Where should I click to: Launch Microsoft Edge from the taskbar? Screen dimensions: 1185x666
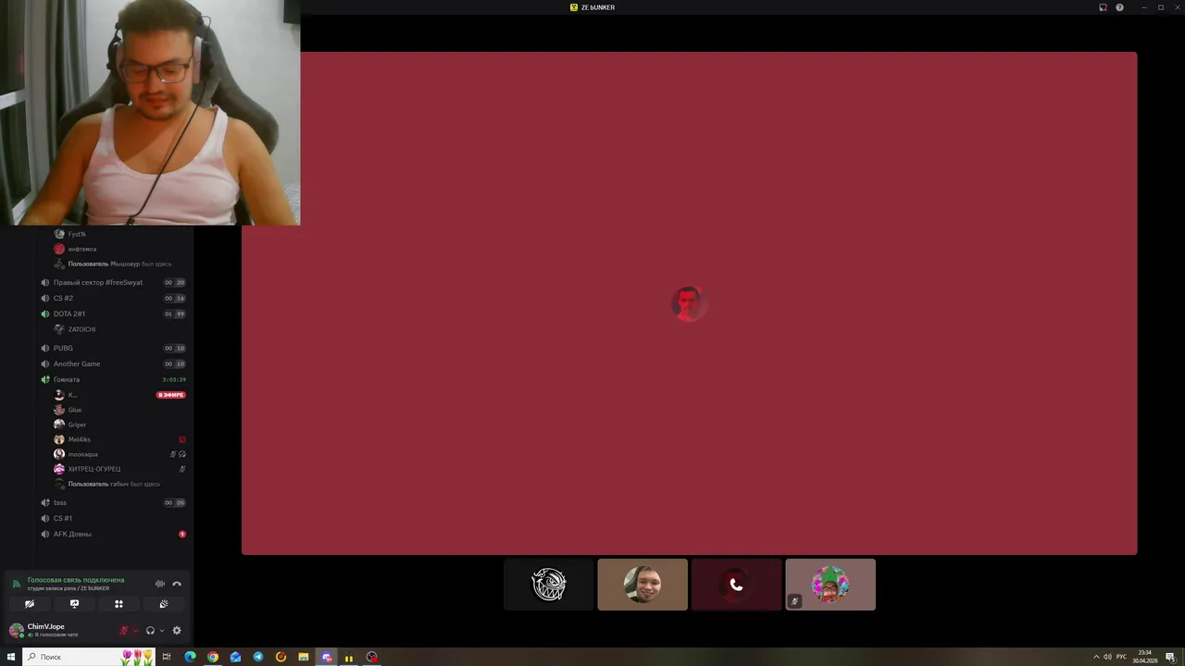tap(190, 657)
